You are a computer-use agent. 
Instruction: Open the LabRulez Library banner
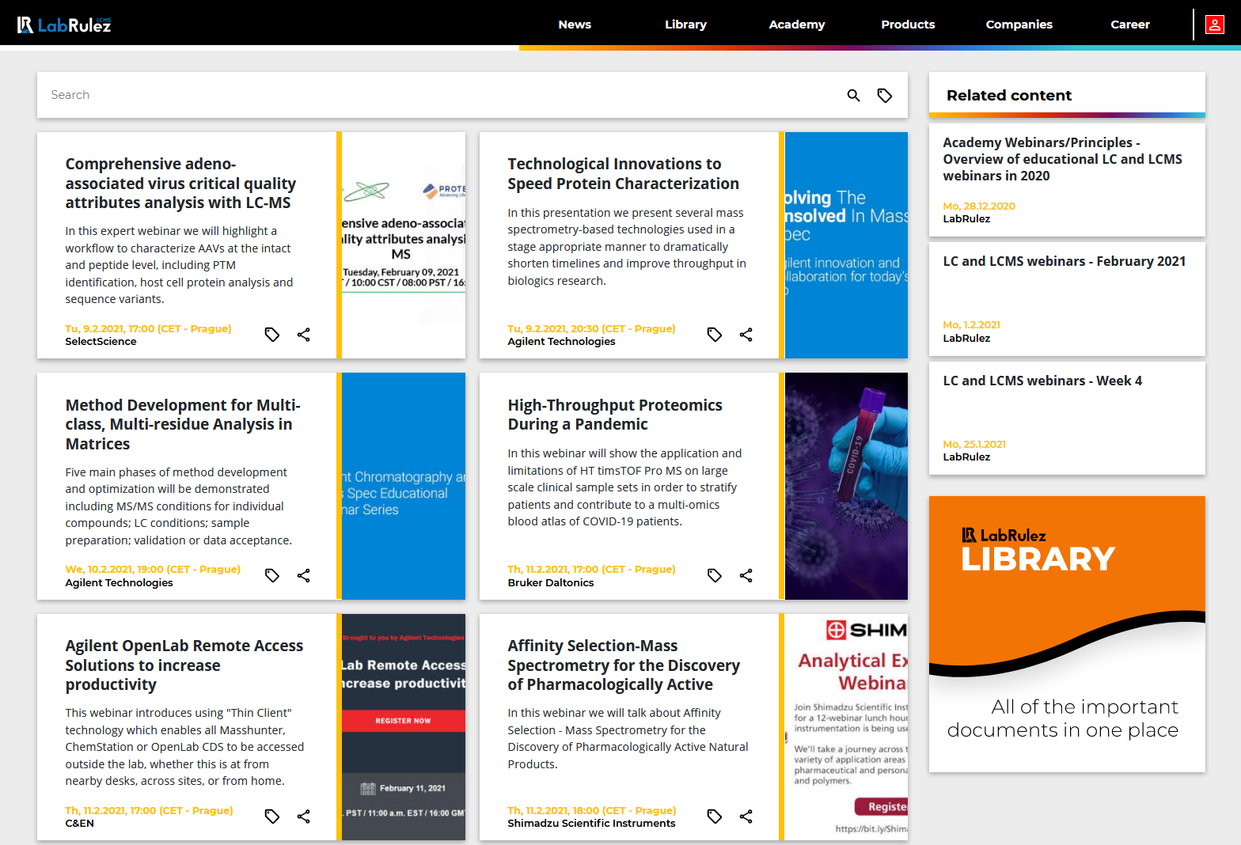(1067, 634)
